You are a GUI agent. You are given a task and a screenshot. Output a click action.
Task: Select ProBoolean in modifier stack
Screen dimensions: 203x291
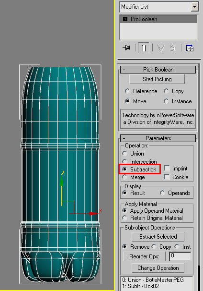pos(158,19)
